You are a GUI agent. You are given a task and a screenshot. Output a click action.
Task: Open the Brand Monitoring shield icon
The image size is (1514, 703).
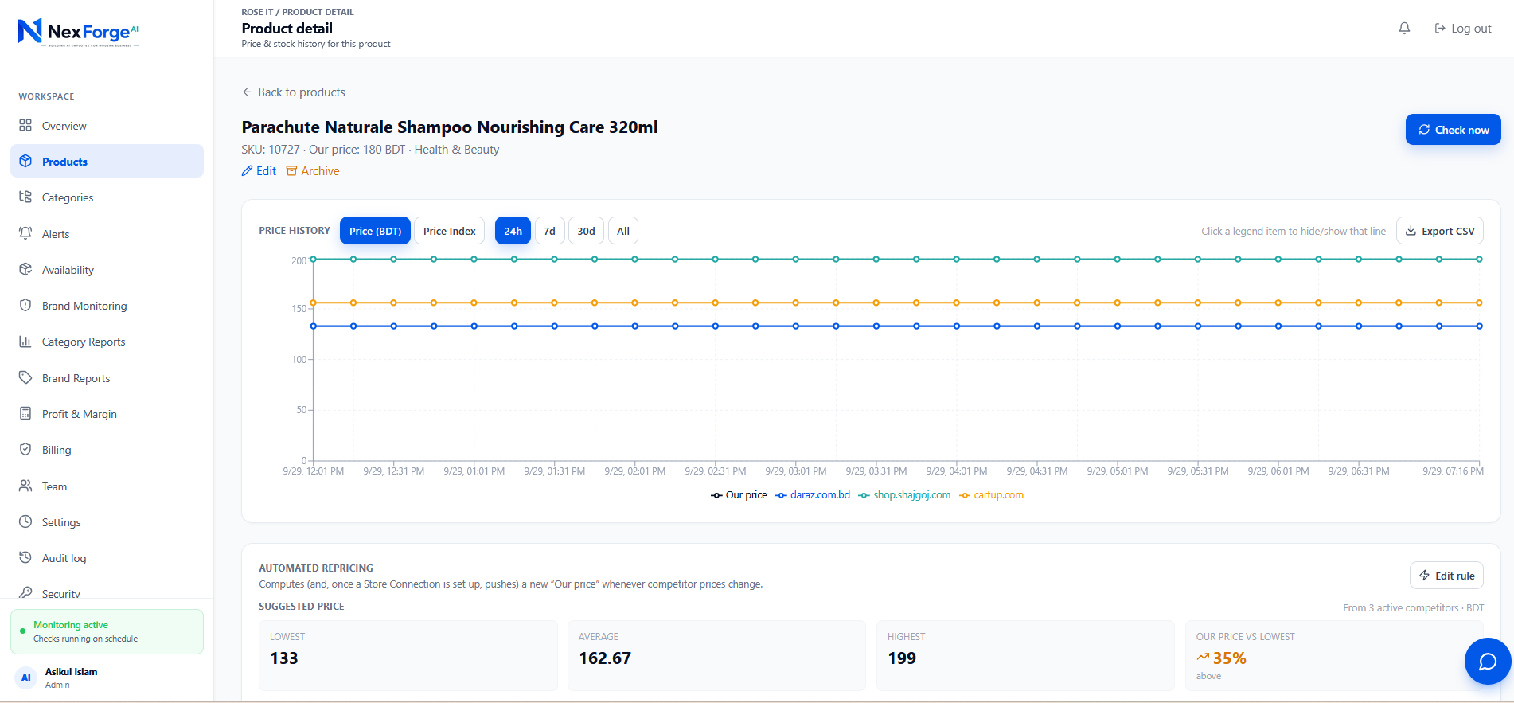point(25,306)
